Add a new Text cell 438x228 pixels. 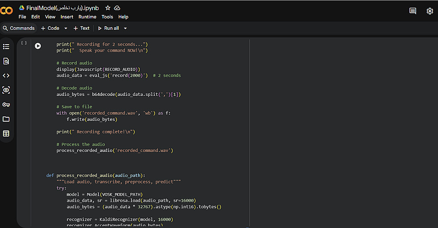pyautogui.click(x=81, y=28)
